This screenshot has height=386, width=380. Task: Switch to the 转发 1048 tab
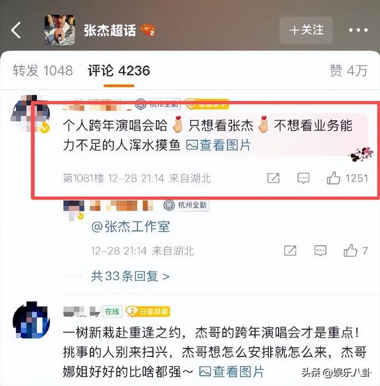tap(43, 71)
